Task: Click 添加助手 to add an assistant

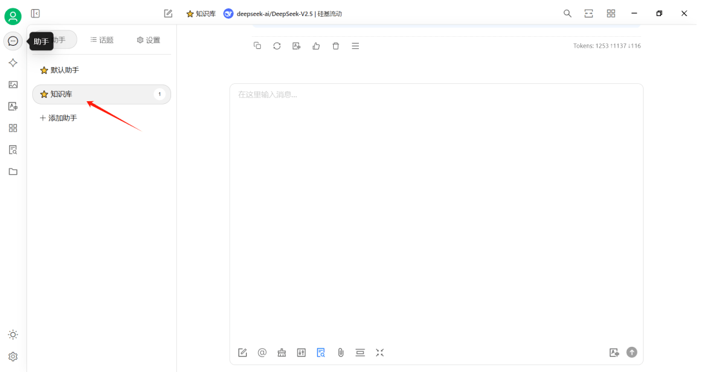Action: tap(59, 118)
